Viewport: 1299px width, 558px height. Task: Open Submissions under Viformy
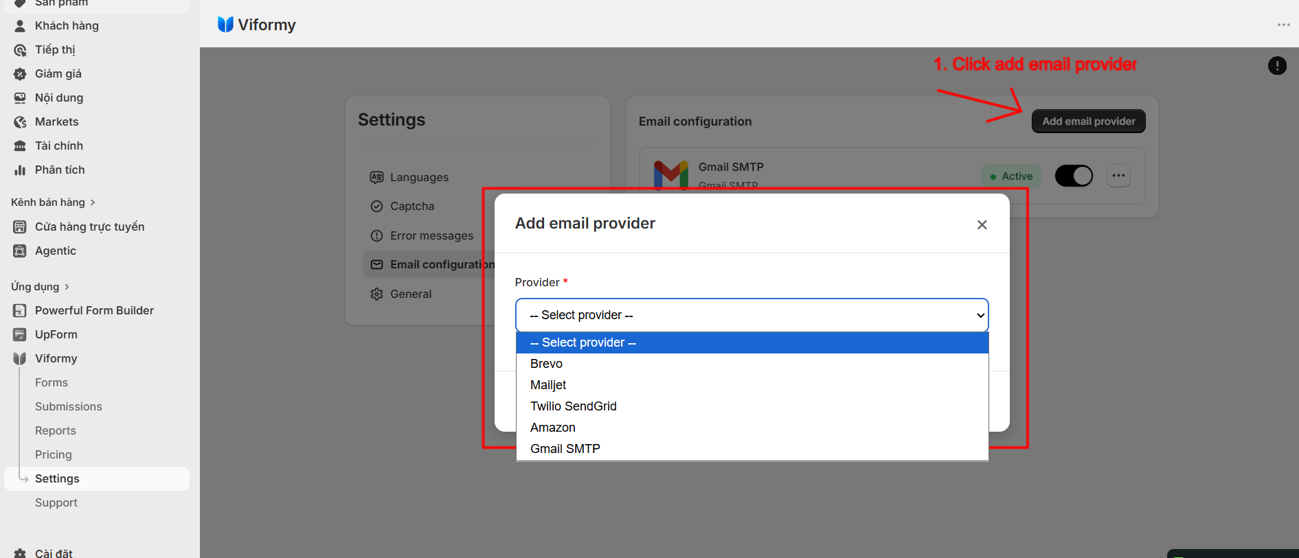tap(69, 406)
